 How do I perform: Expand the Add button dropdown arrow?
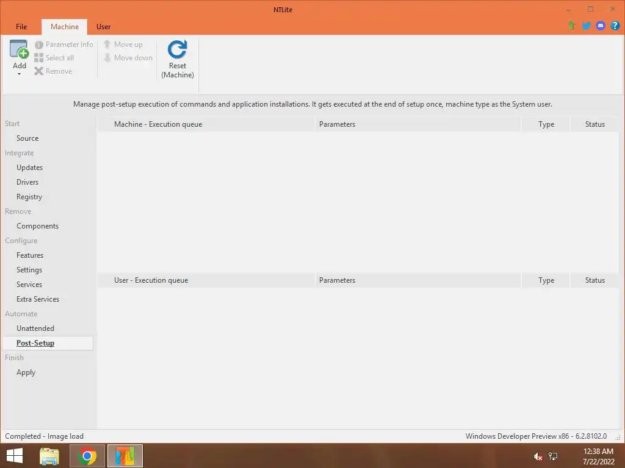(x=19, y=74)
